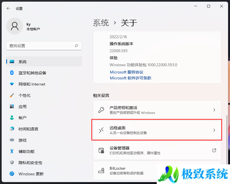
Task: Open Microsoft 服务协议 link
Action: [127, 72]
